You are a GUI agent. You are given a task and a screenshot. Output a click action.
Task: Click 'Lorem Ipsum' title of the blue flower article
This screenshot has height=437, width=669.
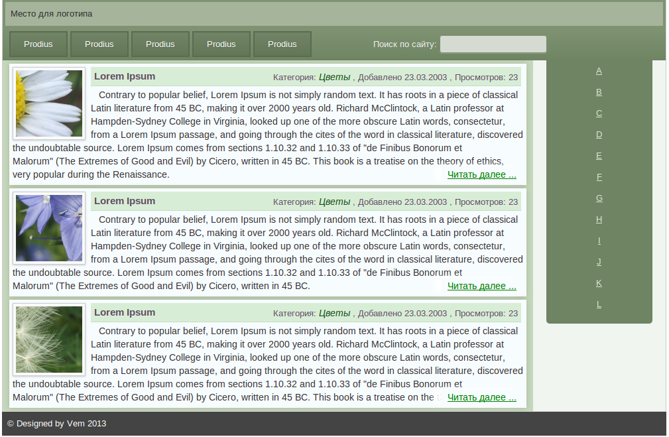click(x=125, y=201)
